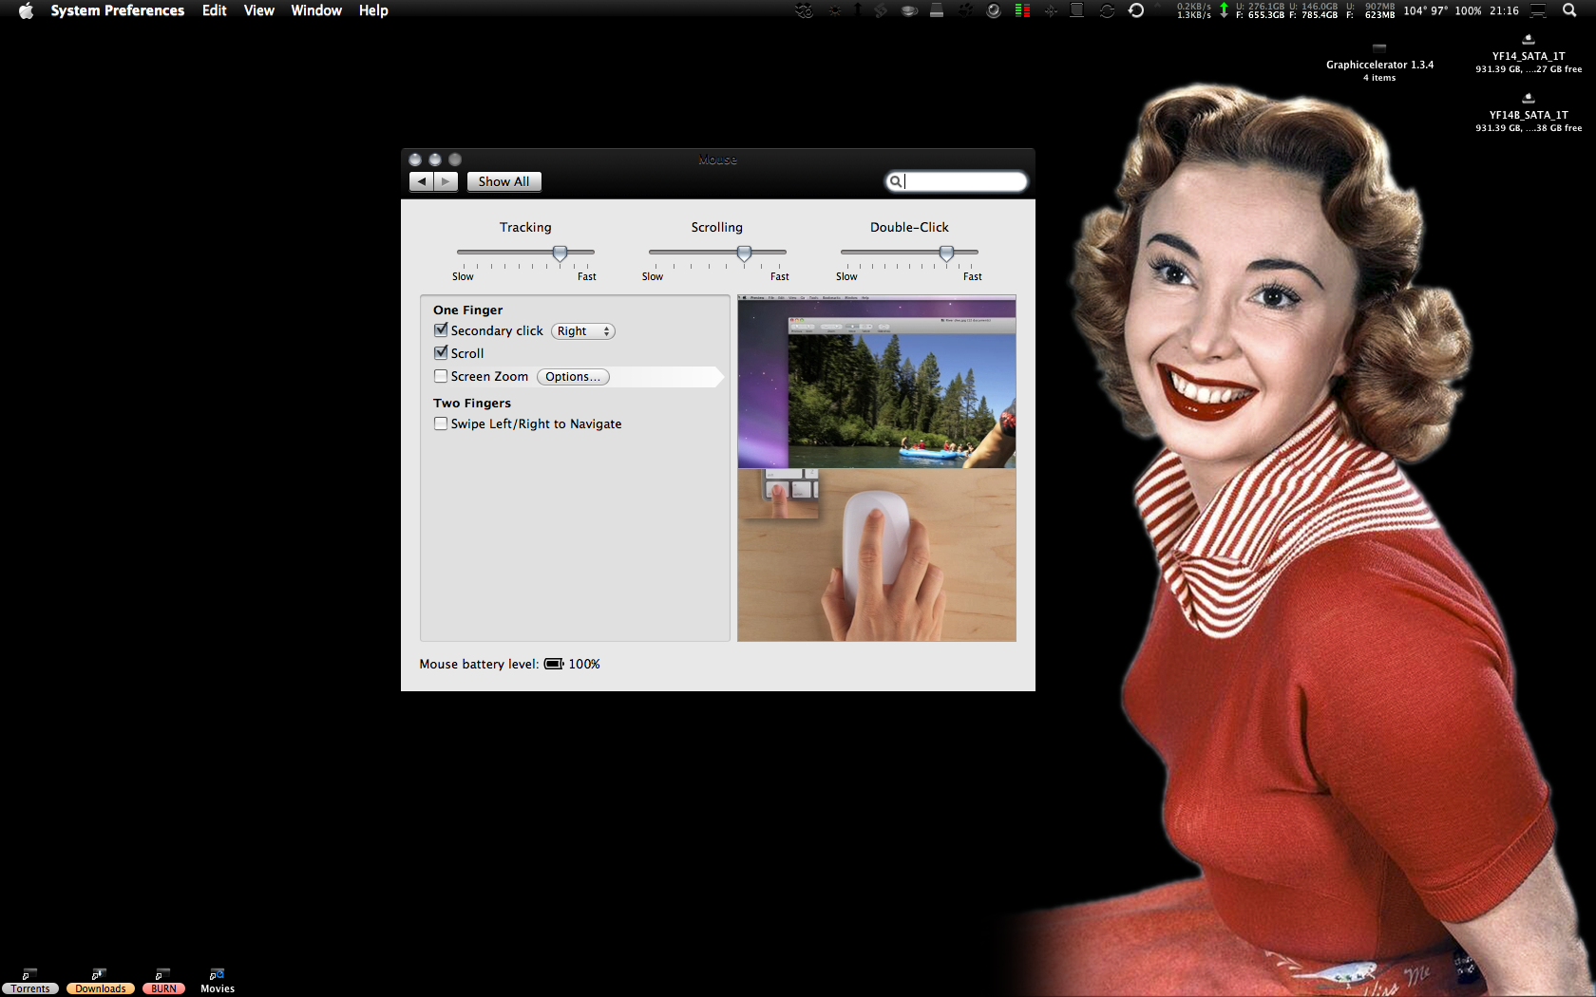
Task: Click the volume speaker icon in menu bar
Action: (994, 10)
